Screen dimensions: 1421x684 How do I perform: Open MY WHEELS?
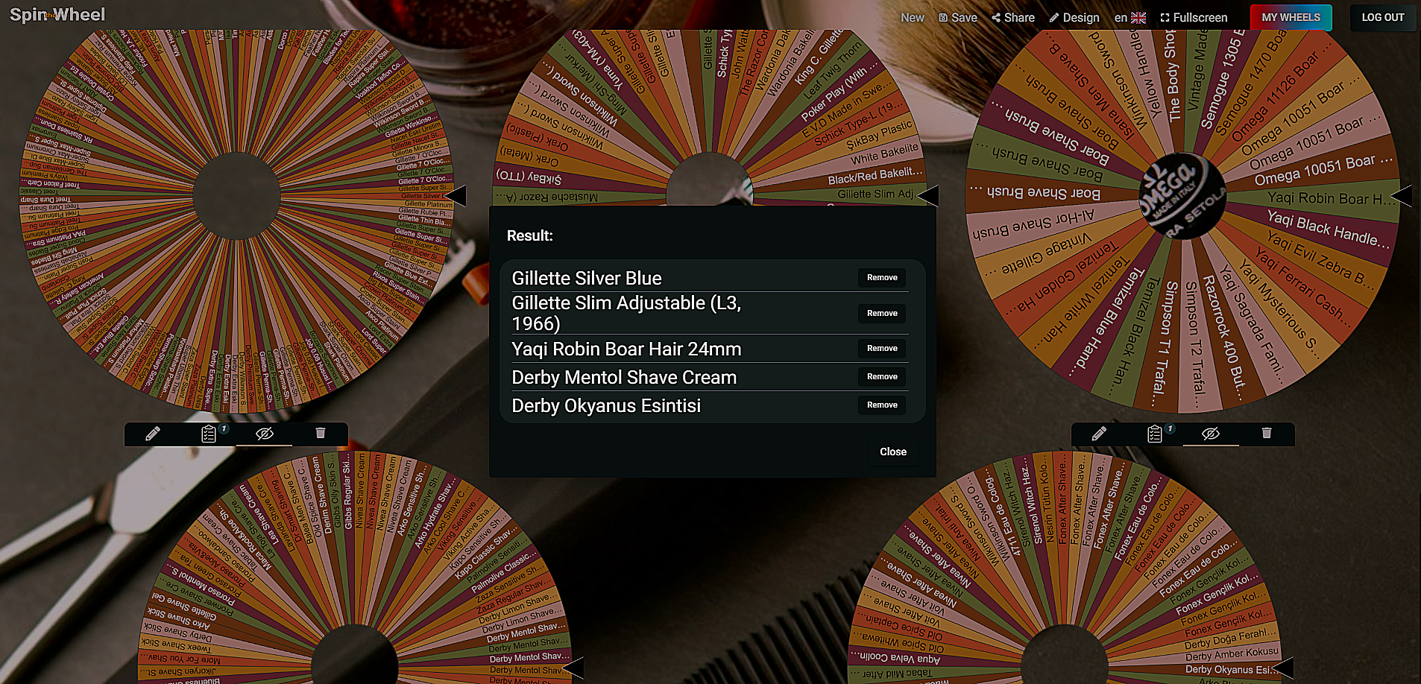(1291, 17)
